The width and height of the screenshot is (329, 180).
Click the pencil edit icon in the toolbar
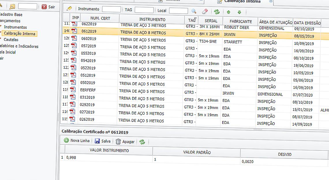point(69,9)
